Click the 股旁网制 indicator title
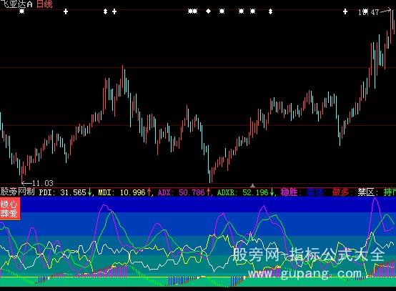 (x=17, y=192)
